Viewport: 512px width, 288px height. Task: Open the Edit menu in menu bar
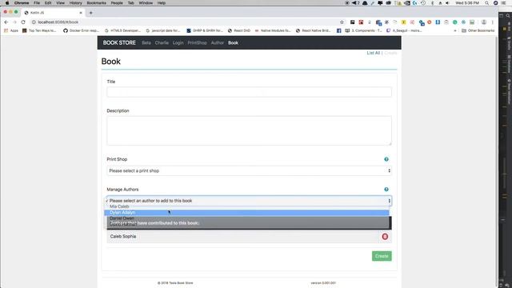pos(48,3)
